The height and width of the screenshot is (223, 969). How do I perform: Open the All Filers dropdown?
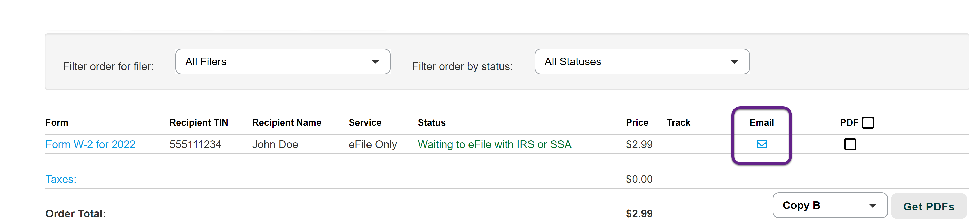click(282, 62)
